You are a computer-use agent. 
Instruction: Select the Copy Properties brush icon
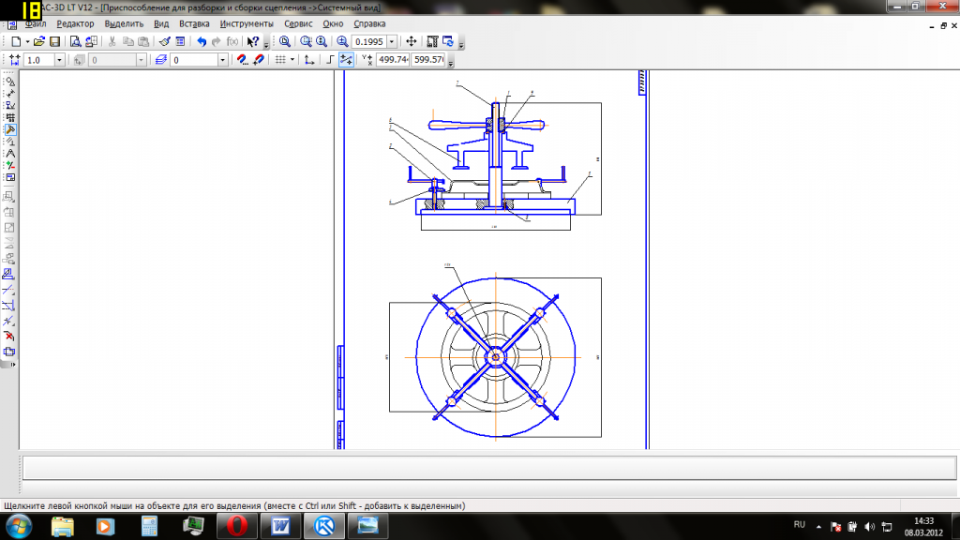click(164, 41)
